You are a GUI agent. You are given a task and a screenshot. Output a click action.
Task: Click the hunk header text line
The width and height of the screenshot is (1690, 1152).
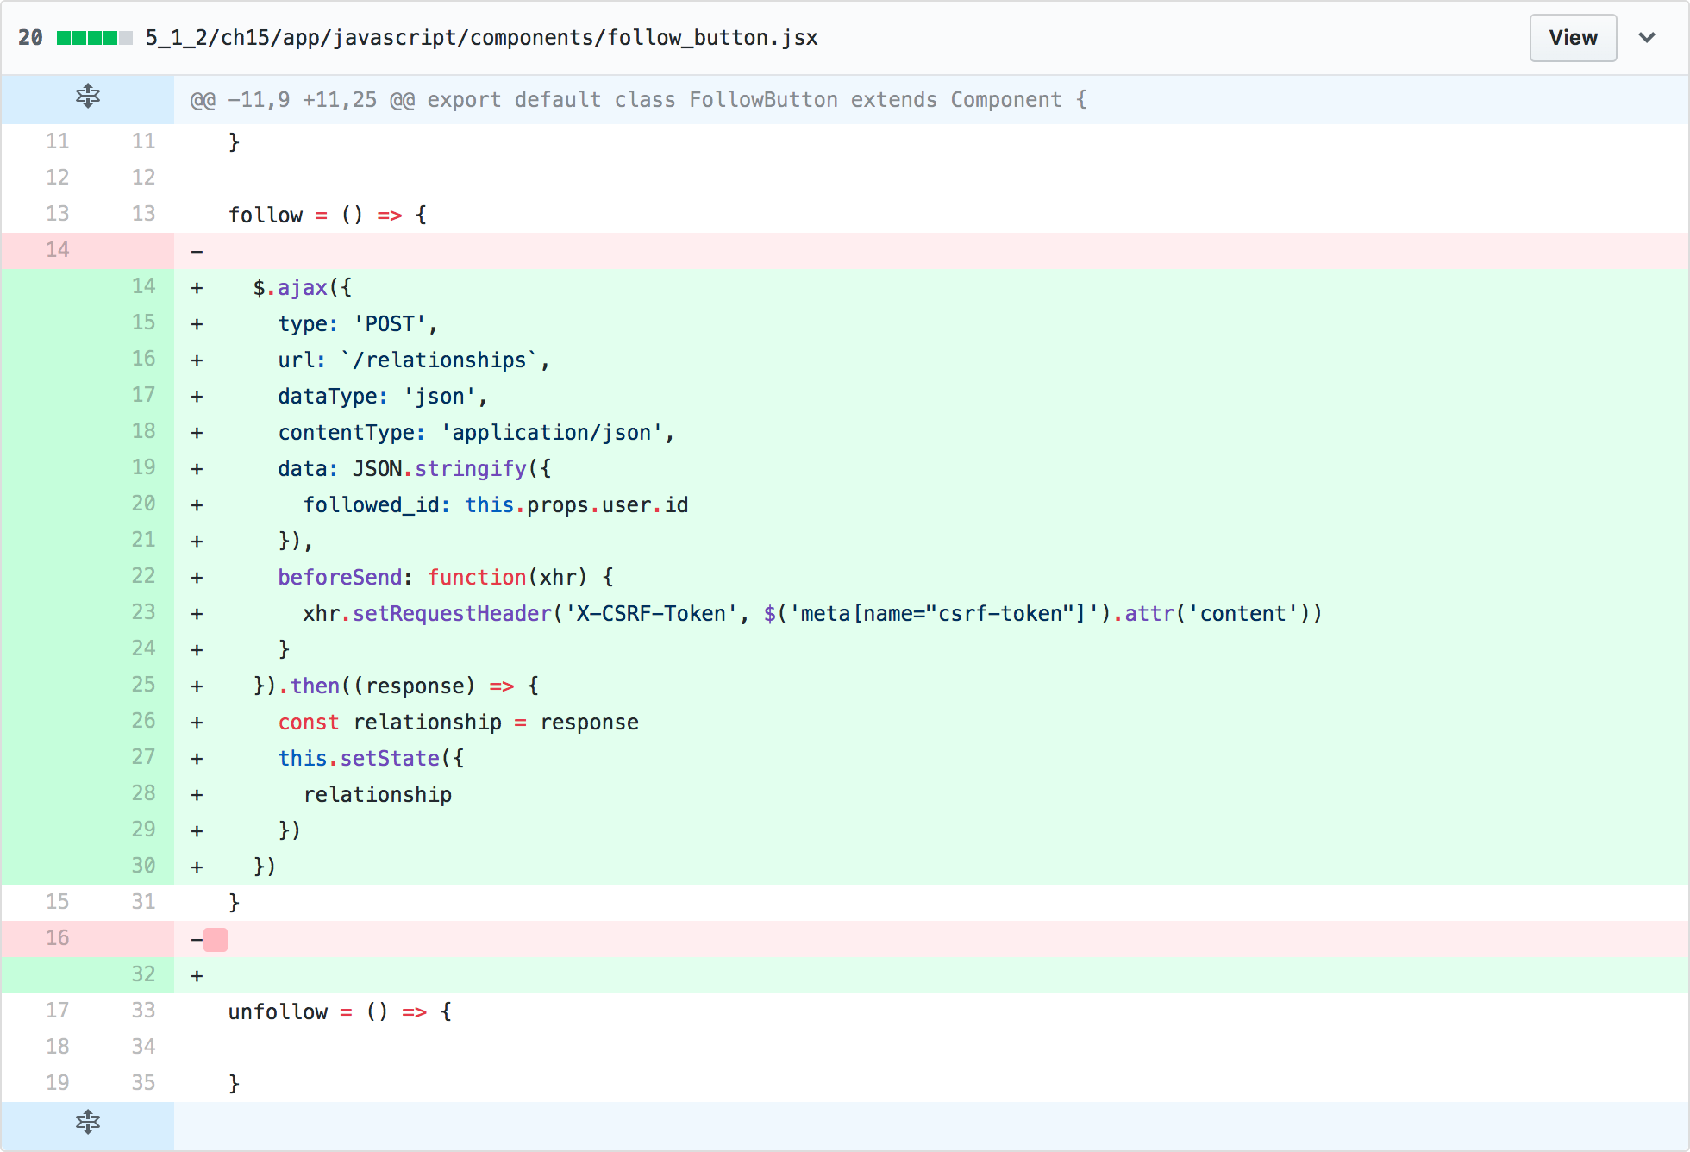pyautogui.click(x=638, y=100)
